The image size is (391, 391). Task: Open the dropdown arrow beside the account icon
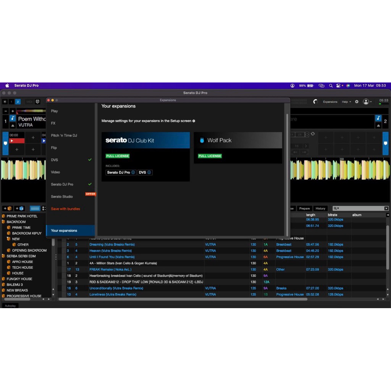pyautogui.click(x=371, y=102)
